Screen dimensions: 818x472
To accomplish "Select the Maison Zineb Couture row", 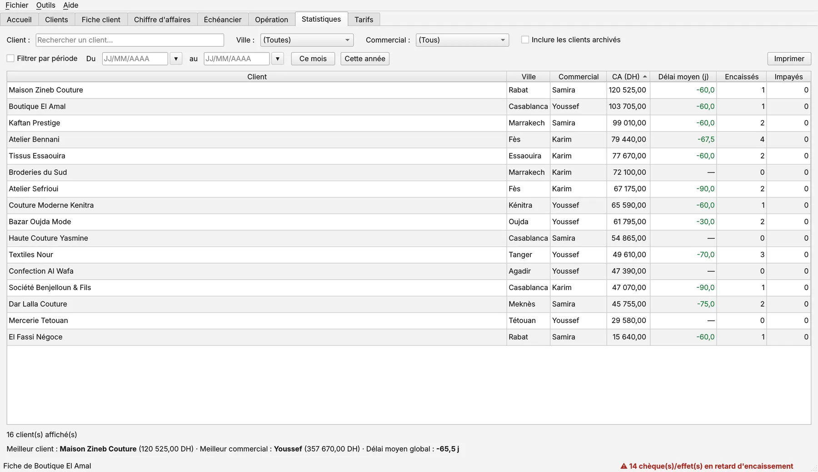I will pyautogui.click(x=409, y=90).
